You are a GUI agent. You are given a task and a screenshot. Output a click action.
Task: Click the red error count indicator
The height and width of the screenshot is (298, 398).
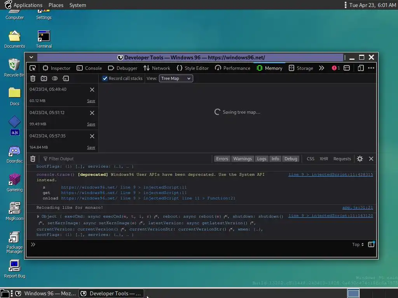click(x=335, y=68)
